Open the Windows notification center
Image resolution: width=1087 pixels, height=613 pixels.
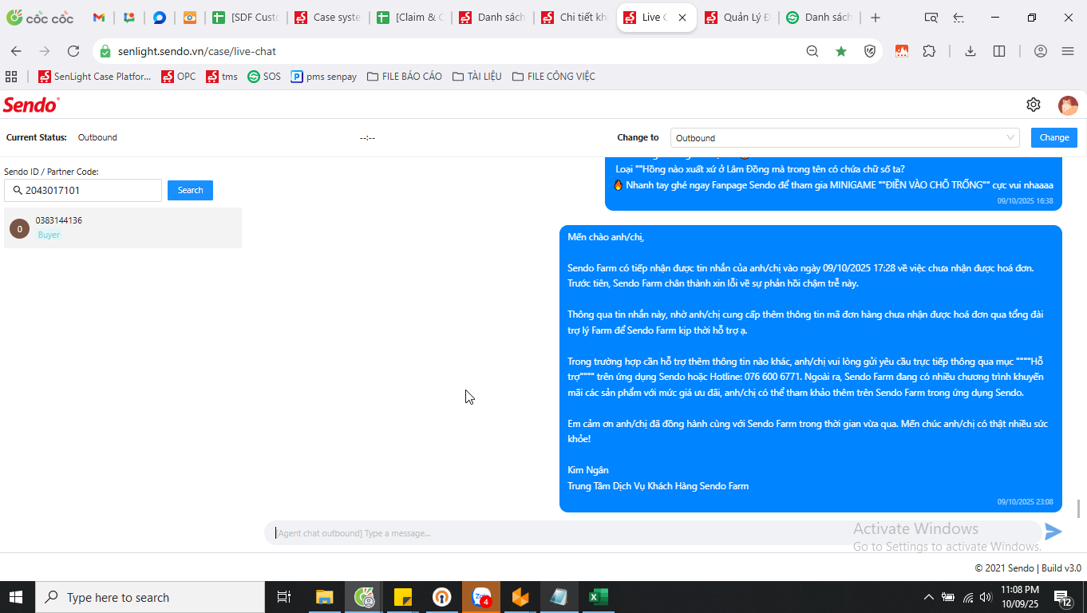coord(1063,597)
